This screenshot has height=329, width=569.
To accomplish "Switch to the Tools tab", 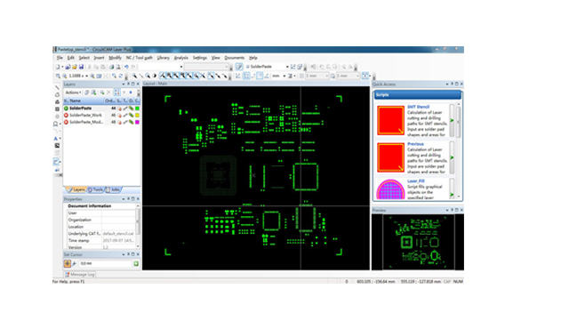I will [96, 189].
